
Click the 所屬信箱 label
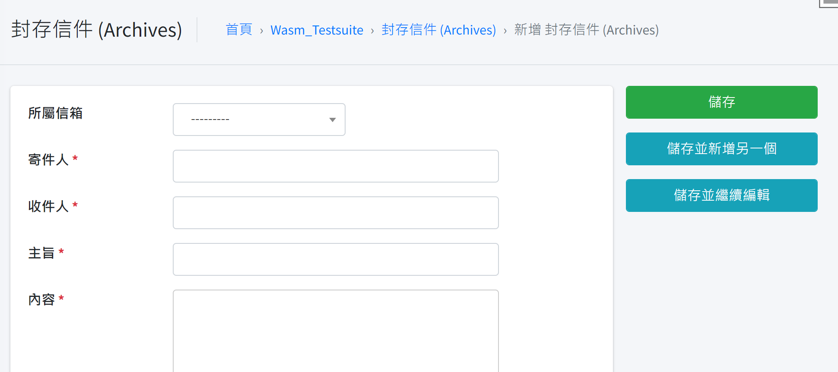click(55, 113)
